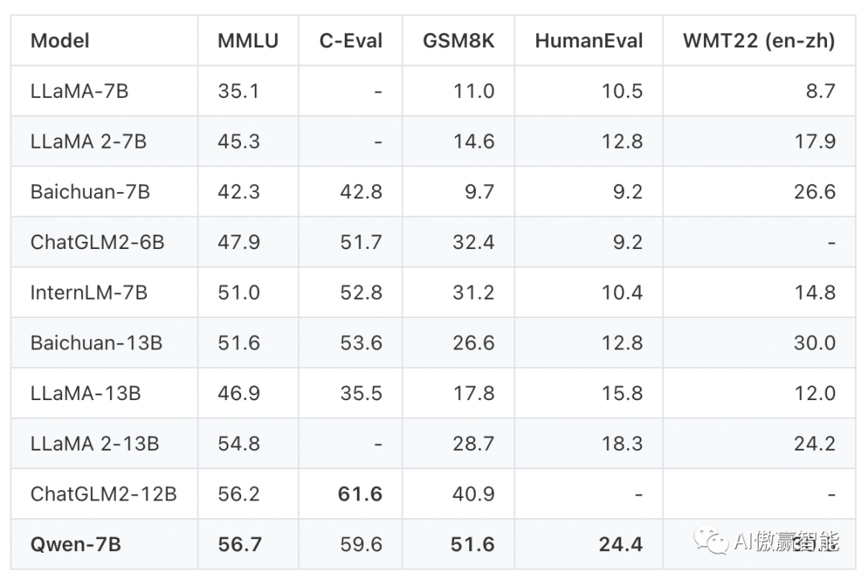This screenshot has height=580, width=868.
Task: Click the Baichuan-7B model name
Action: tap(90, 192)
